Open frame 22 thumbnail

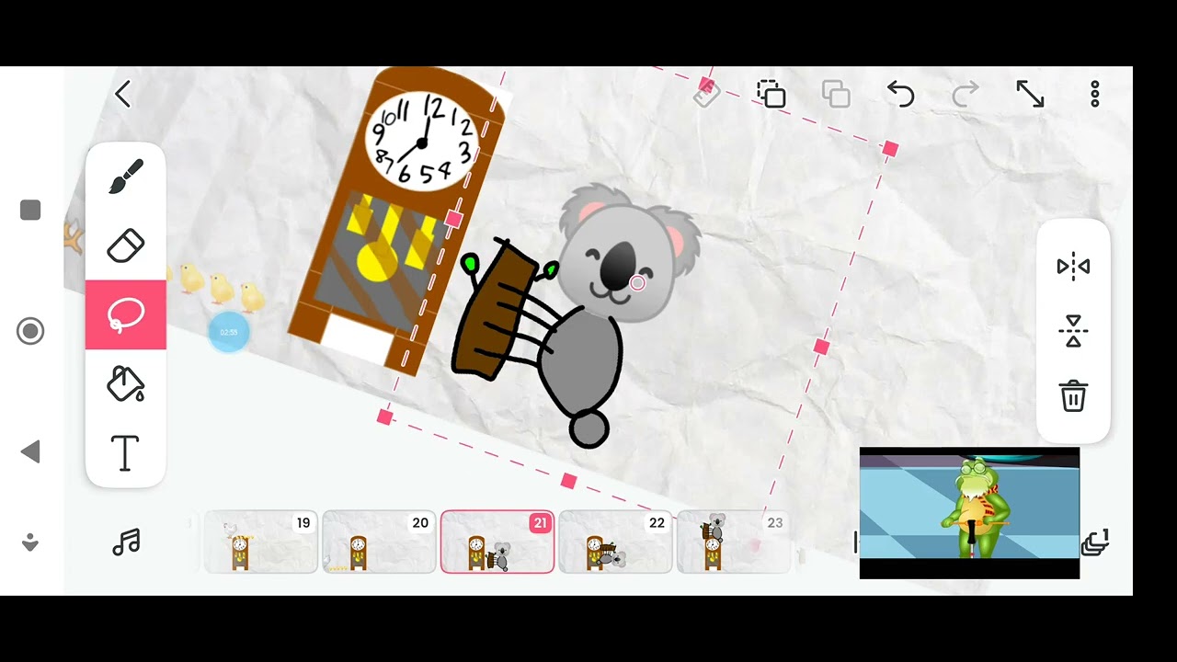(615, 542)
